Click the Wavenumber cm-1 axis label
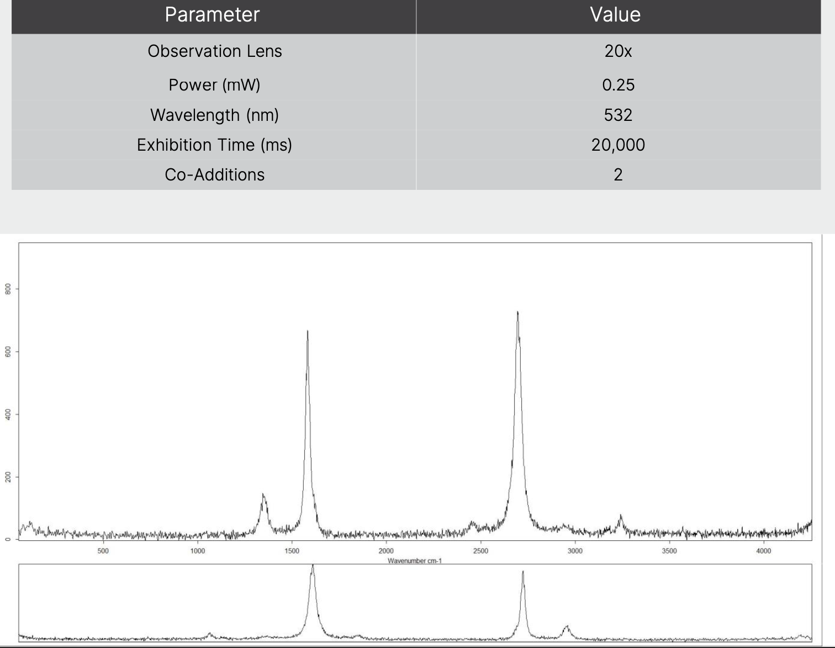 click(x=415, y=561)
